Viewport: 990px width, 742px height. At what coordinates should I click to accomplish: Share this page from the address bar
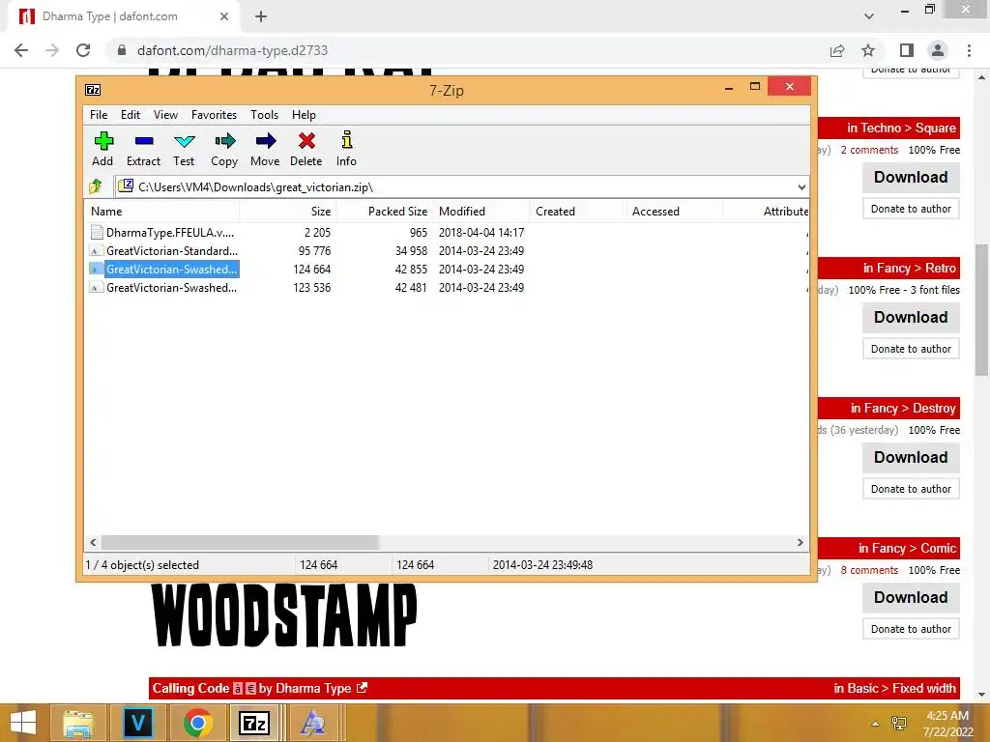point(837,50)
